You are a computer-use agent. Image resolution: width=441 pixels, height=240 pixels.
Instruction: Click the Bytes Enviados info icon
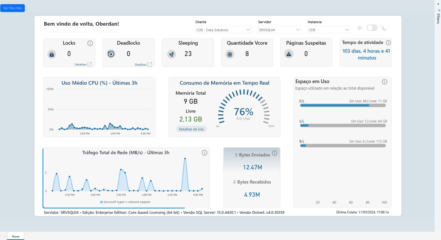(275, 153)
